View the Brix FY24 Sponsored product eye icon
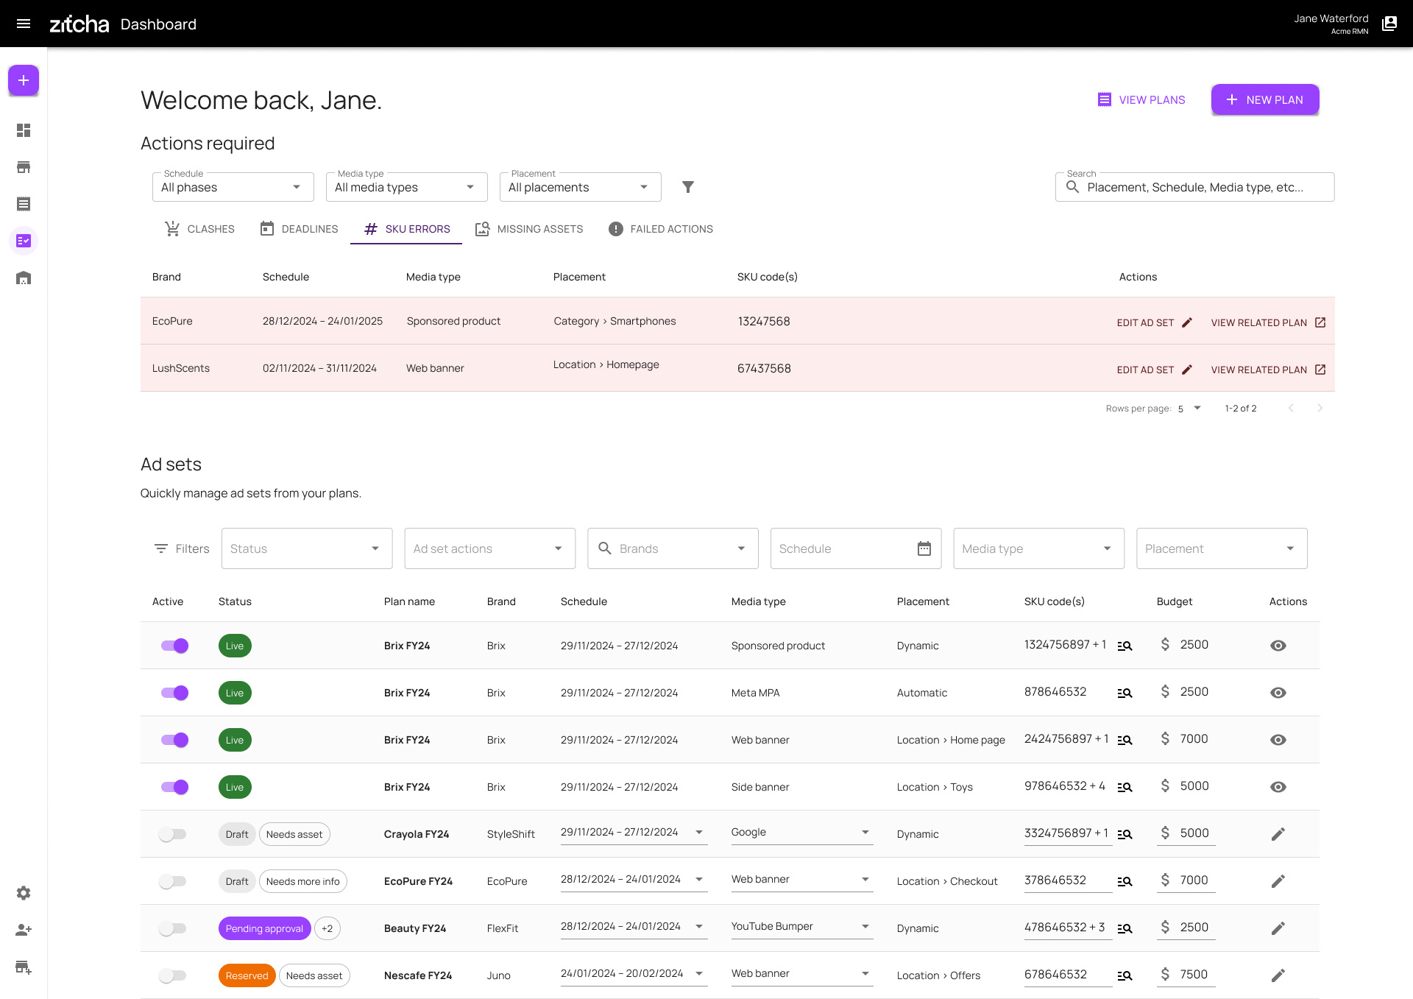 coord(1278,646)
